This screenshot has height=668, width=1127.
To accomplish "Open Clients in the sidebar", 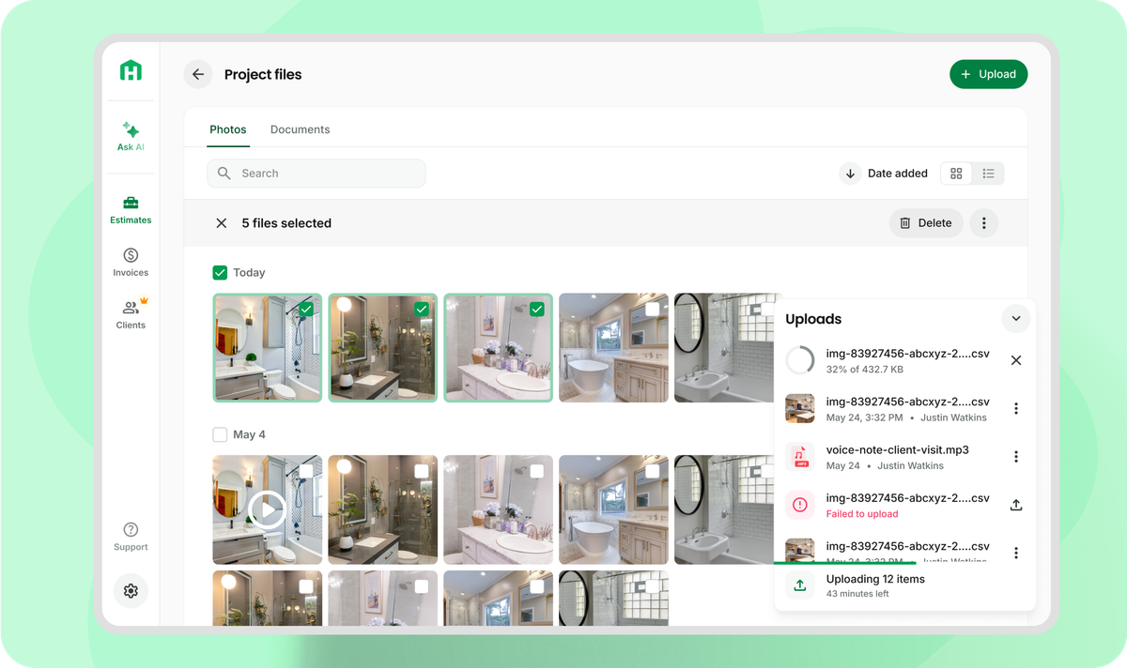I will point(131,314).
